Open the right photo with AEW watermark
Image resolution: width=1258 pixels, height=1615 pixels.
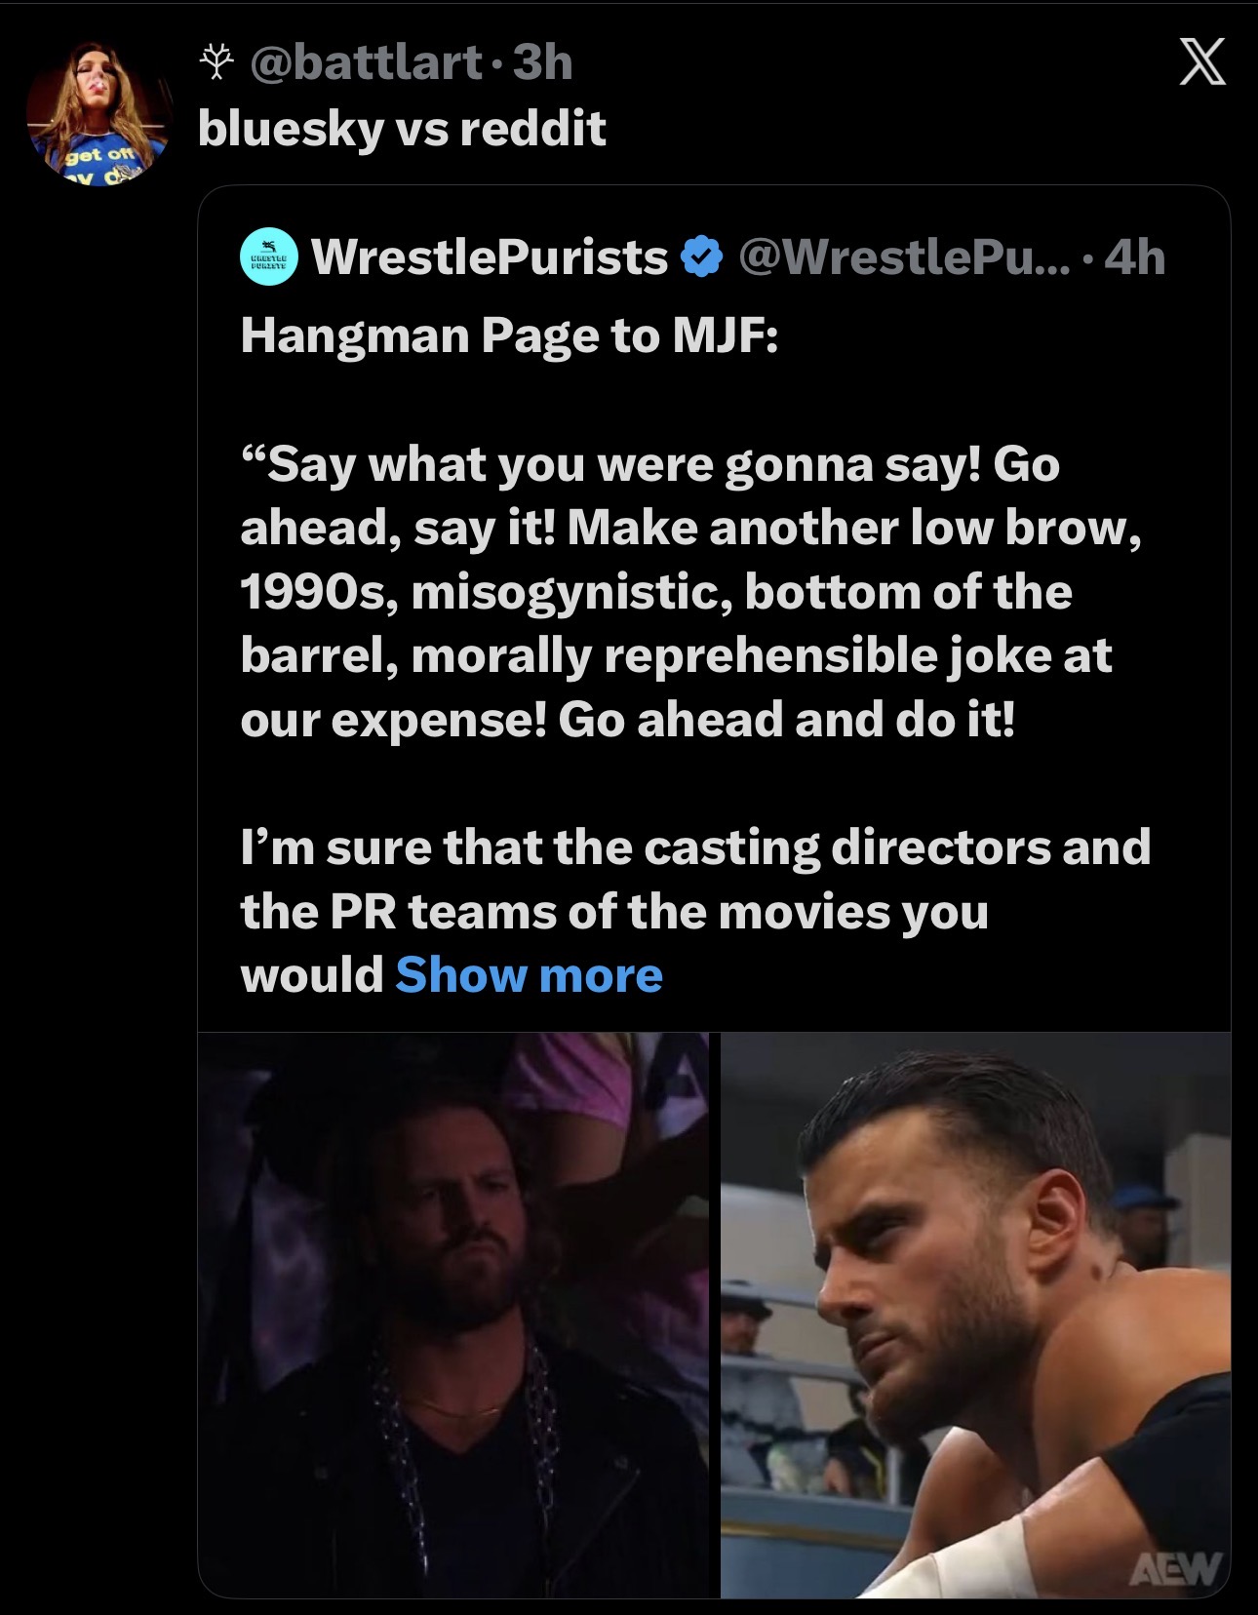coord(975,1312)
